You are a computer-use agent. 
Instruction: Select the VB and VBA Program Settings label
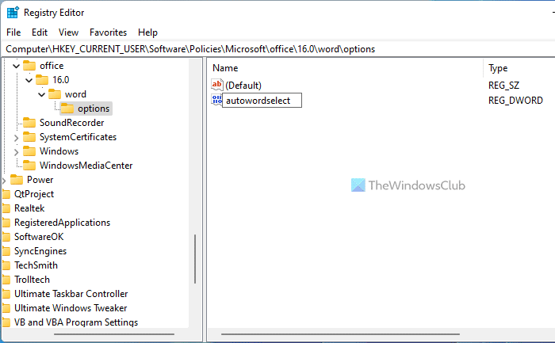coord(76,322)
